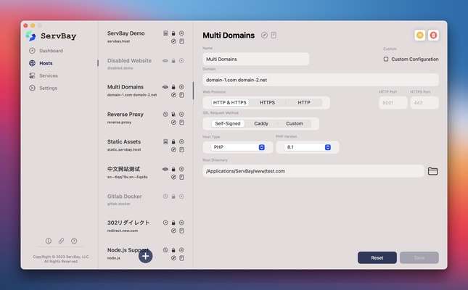Click the Name field with Multi Domains
The image size is (468, 290).
point(256,59)
